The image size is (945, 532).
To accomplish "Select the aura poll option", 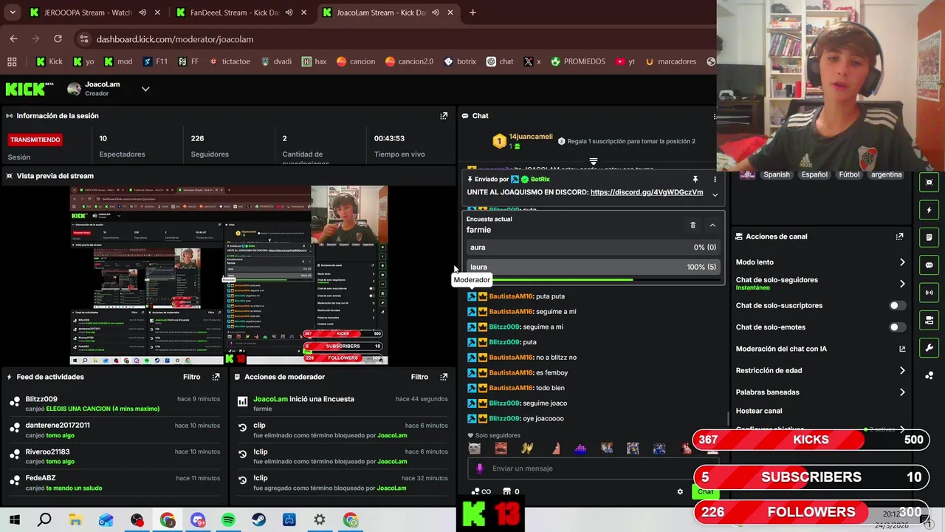I will [x=592, y=248].
